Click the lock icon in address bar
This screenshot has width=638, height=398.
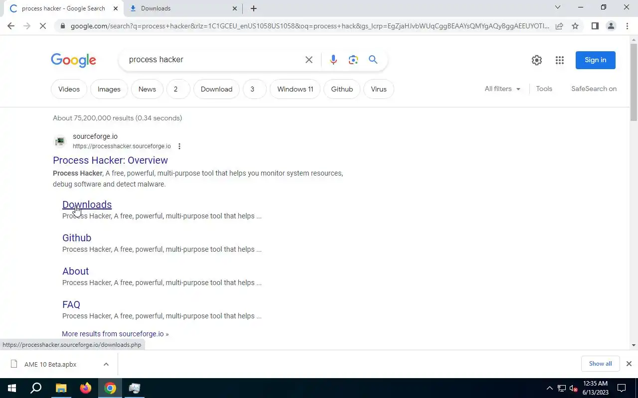pyautogui.click(x=62, y=26)
